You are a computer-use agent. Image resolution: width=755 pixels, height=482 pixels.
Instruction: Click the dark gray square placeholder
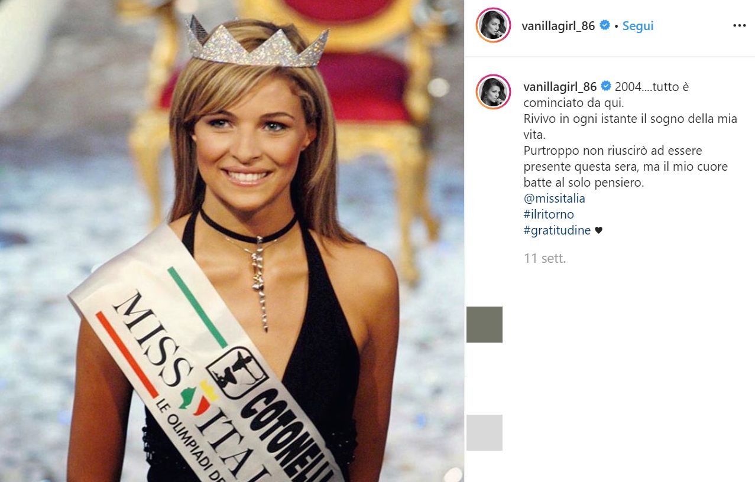tap(484, 324)
